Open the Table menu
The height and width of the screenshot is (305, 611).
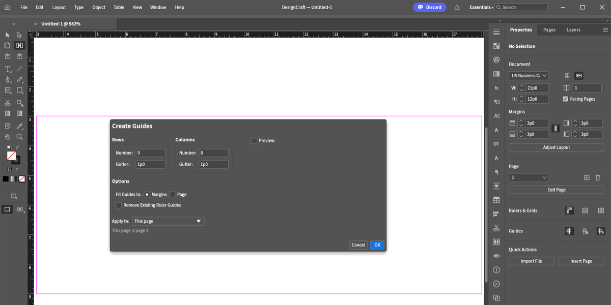[119, 7]
